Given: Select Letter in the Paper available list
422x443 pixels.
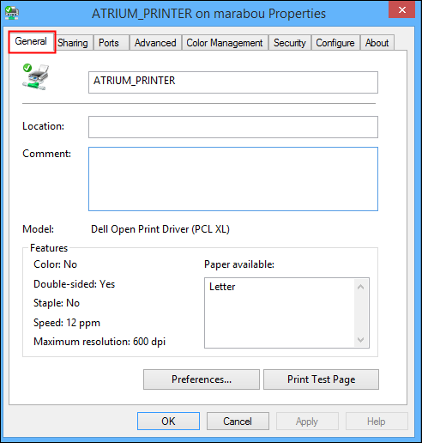Looking at the screenshot, I should [222, 287].
